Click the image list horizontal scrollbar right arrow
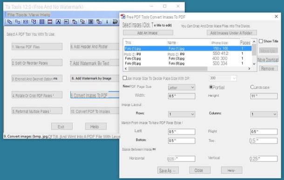Viewport: 284px width, 180px height. pyautogui.click(x=250, y=68)
